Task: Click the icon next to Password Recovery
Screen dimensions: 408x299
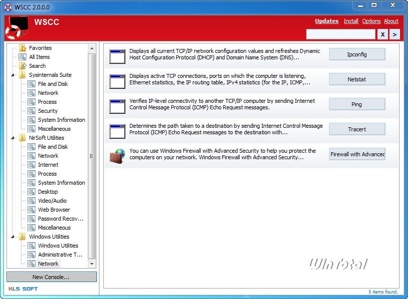Action: click(31, 219)
